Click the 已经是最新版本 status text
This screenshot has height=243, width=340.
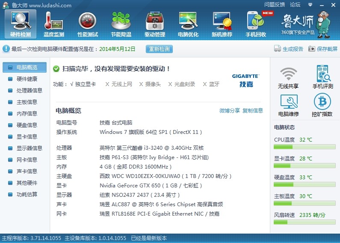pyautogui.click(x=149, y=238)
